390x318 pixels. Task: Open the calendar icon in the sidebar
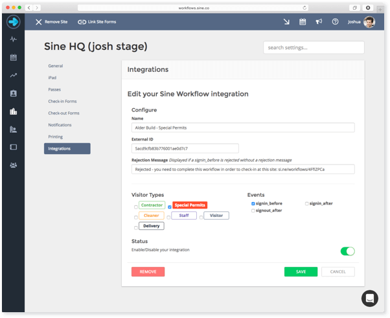(x=14, y=58)
